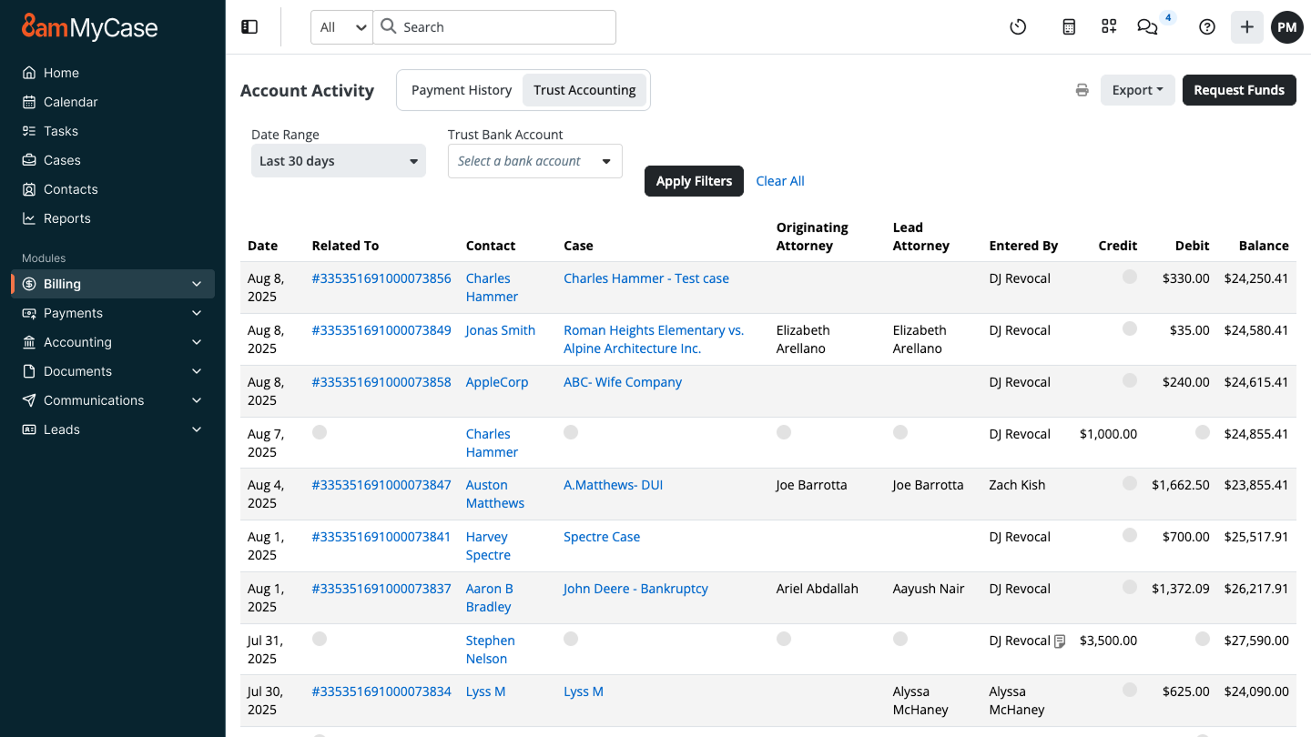Viewport: 1311px width, 737px height.
Task: Click the PM profile avatar
Action: click(1286, 26)
